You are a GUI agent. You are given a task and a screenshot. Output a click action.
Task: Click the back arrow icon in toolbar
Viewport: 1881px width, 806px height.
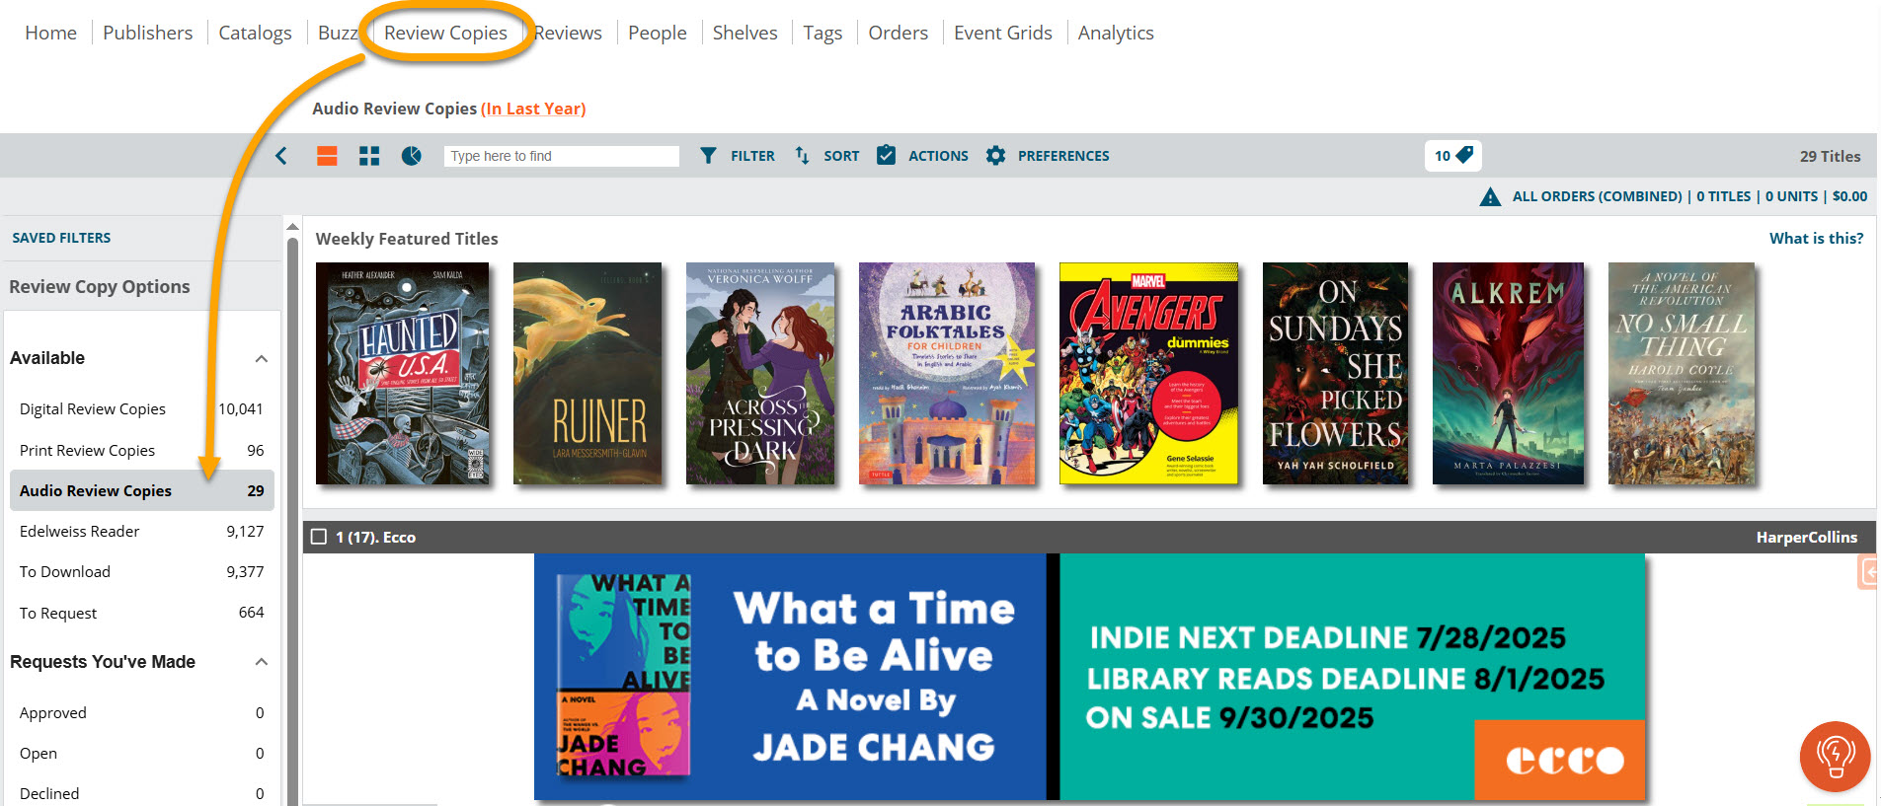click(281, 156)
